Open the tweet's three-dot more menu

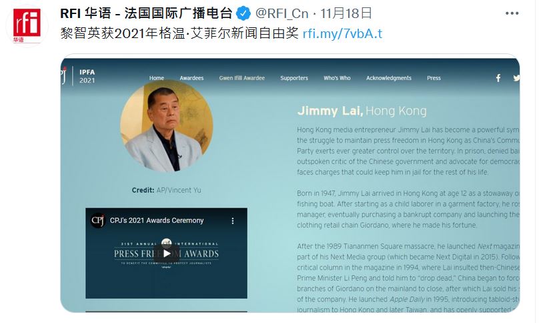[512, 13]
